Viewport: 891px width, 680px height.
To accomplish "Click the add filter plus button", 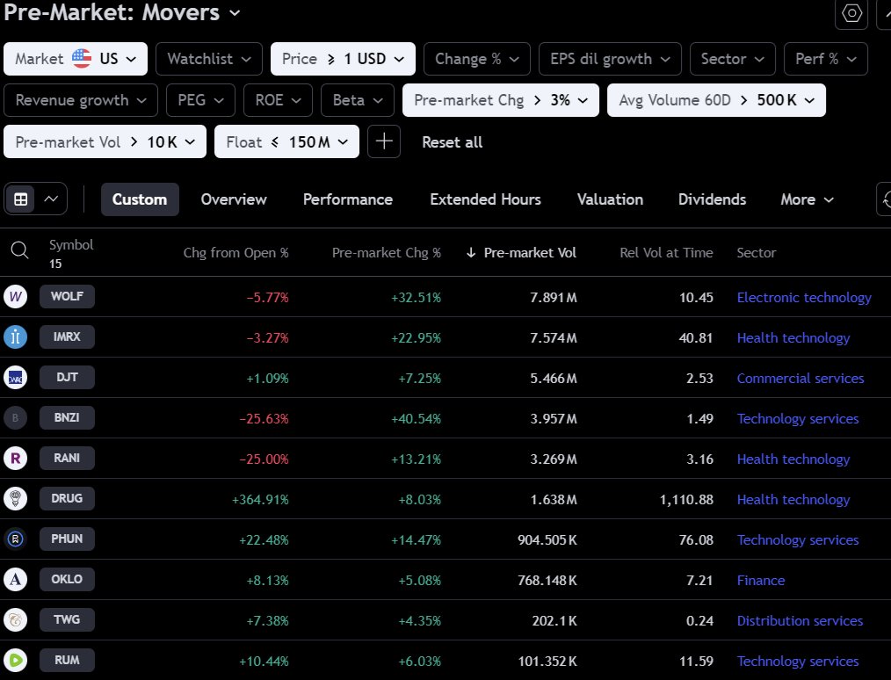I will [x=384, y=141].
